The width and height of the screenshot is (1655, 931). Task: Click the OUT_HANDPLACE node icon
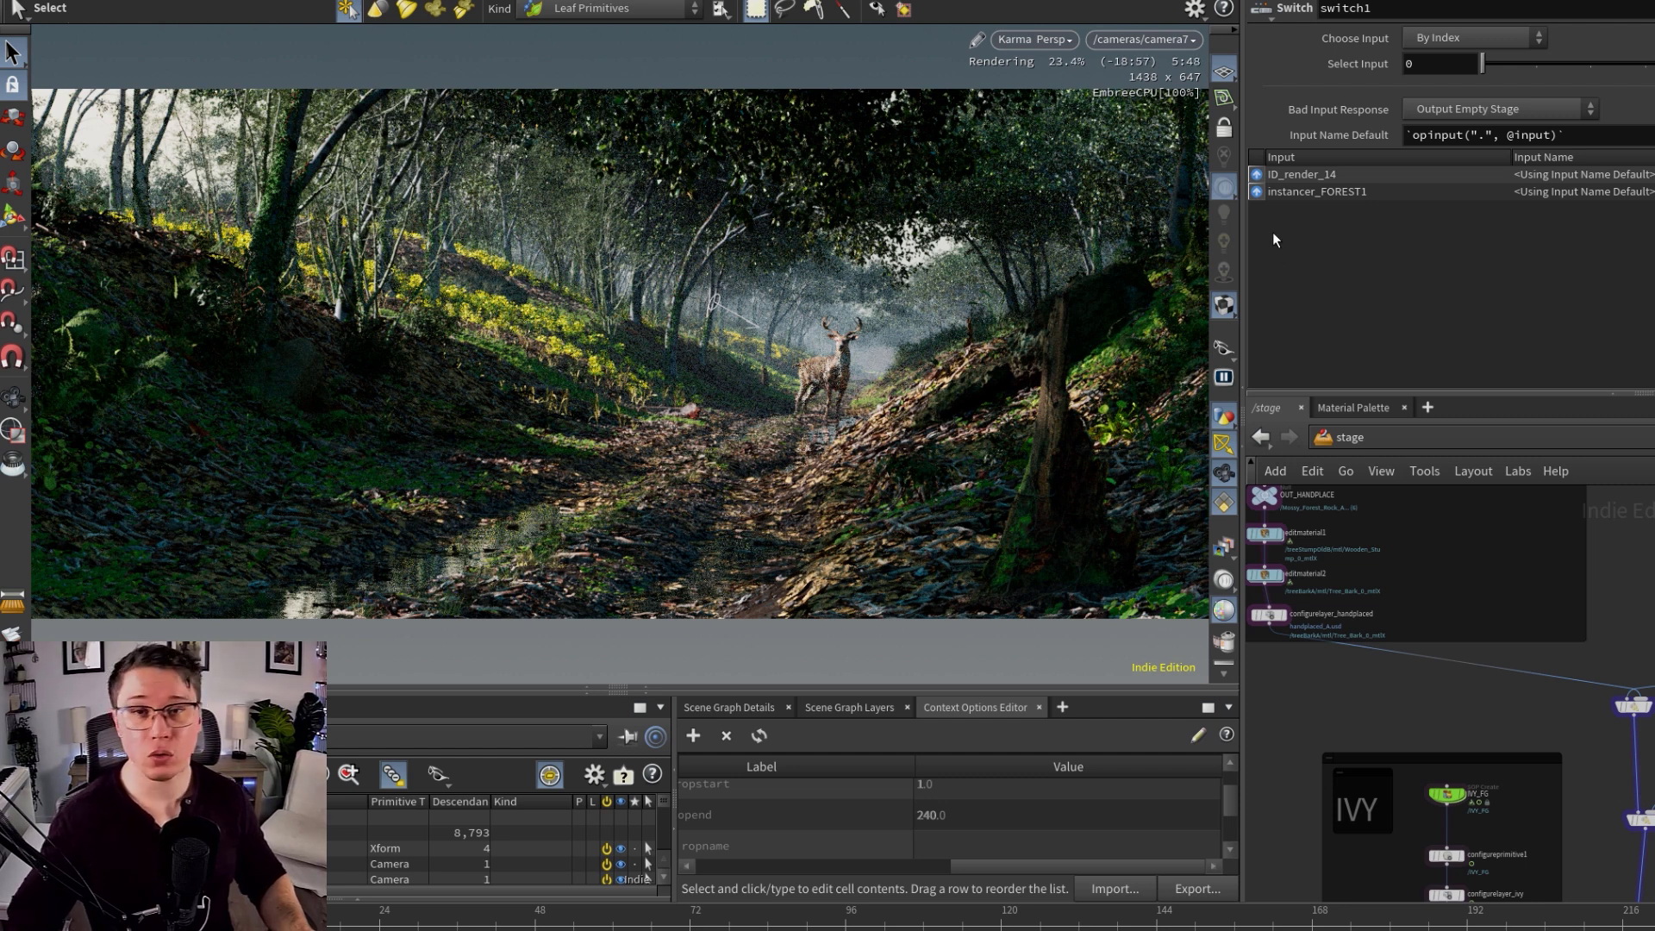[1265, 497]
